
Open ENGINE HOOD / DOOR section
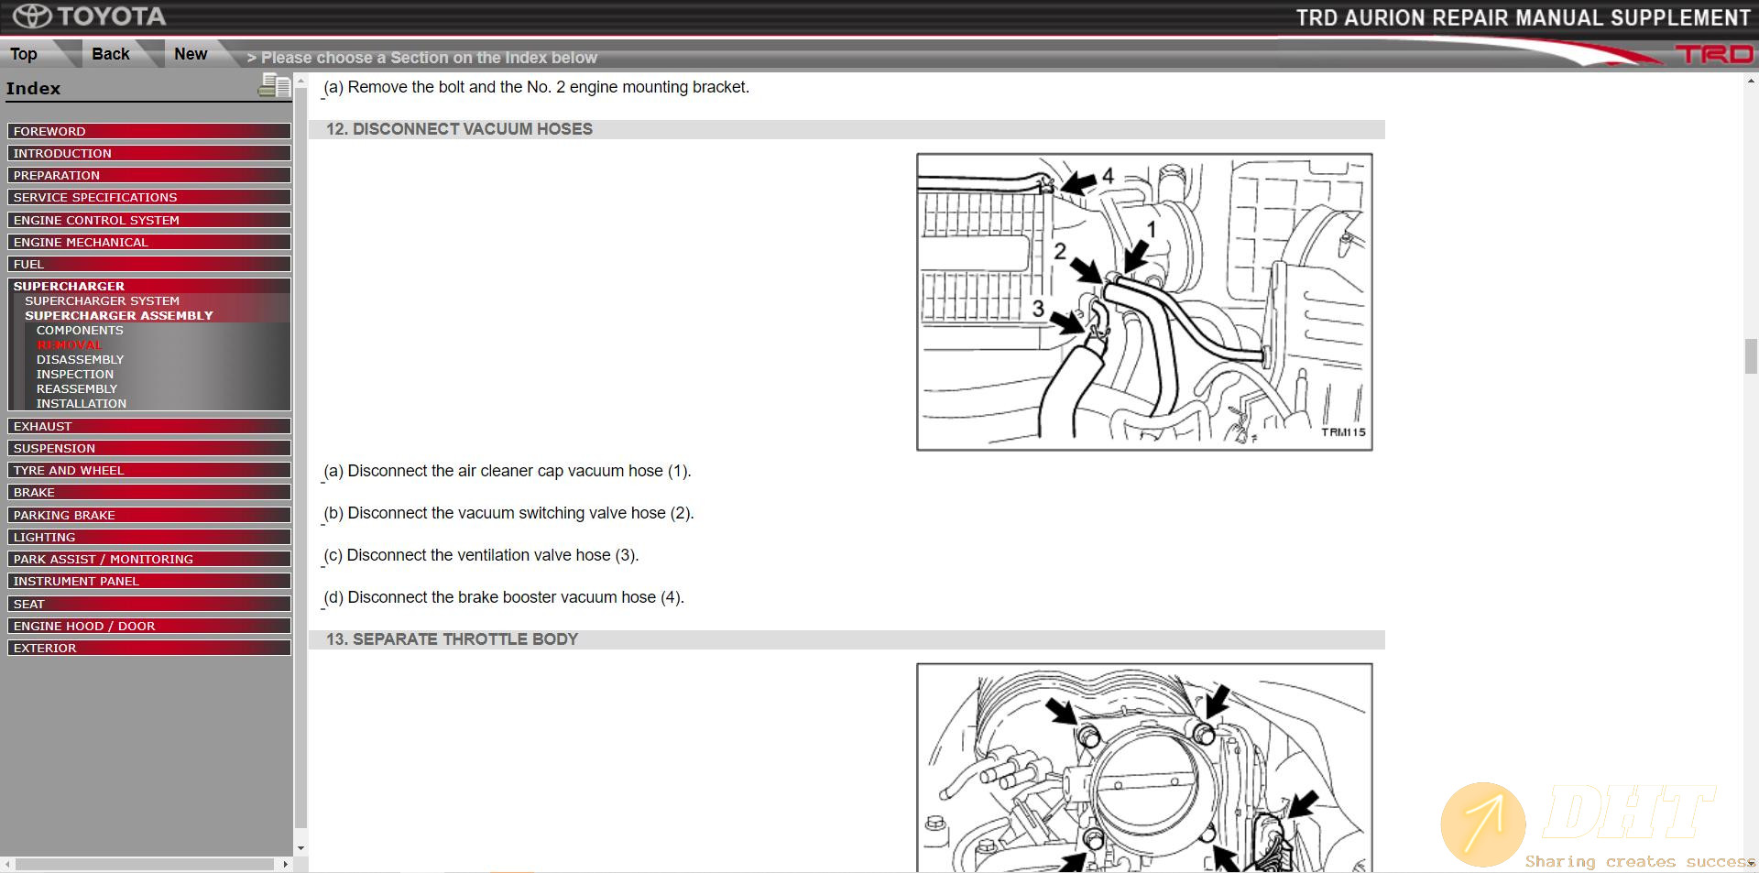[x=149, y=626]
